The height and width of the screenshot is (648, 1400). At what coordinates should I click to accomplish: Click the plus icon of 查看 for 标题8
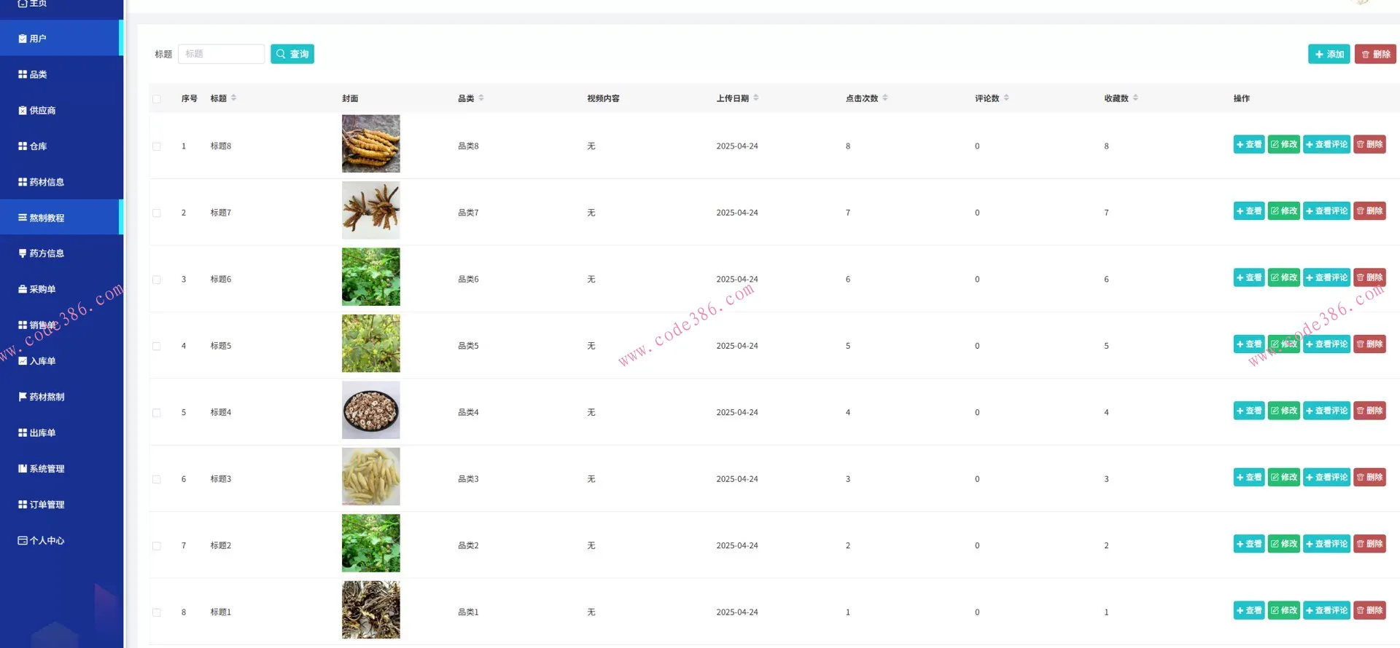(1240, 144)
